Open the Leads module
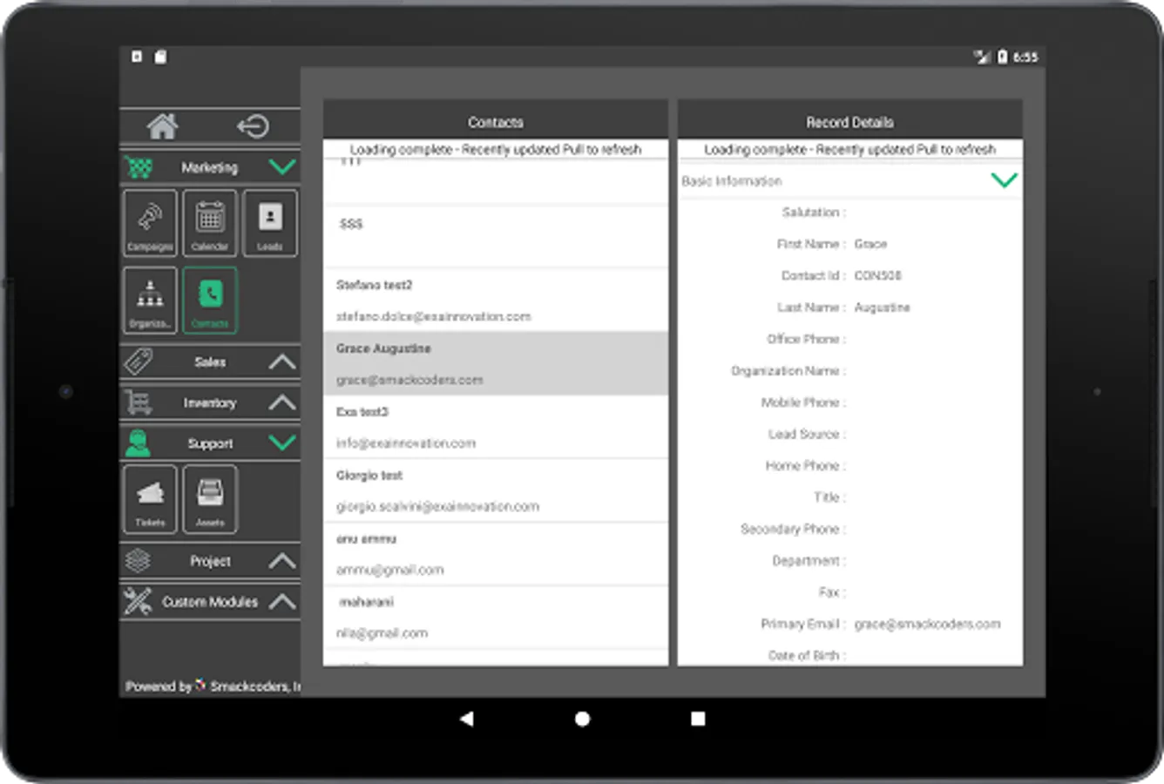Screen dimensions: 1164x784 pyautogui.click(x=270, y=223)
